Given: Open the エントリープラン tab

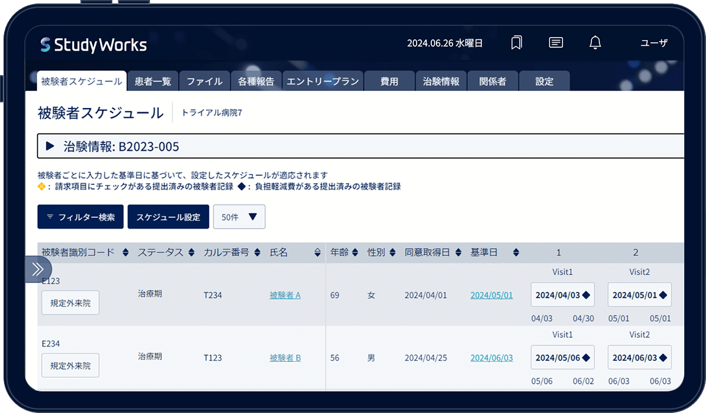Looking at the screenshot, I should pos(323,81).
